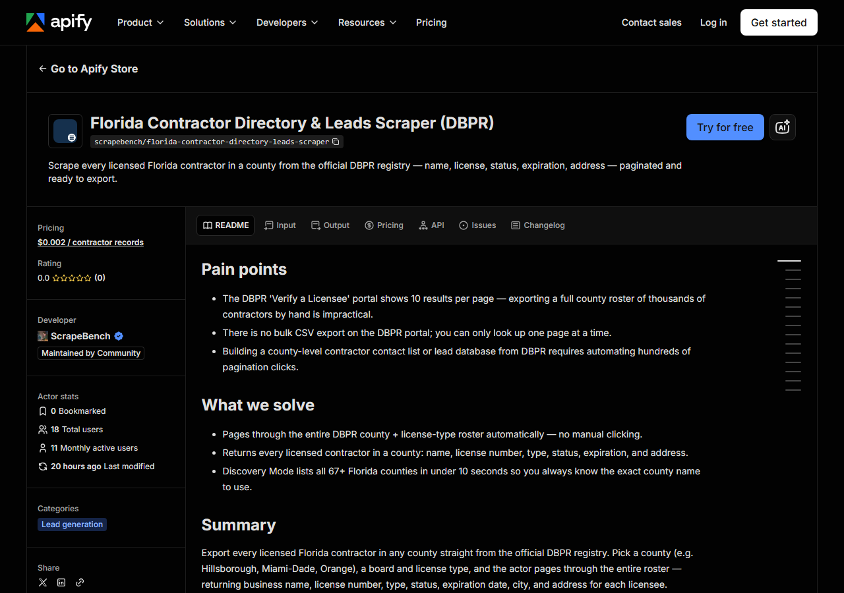
Task: Switch to the Output tab
Action: [x=330, y=225]
